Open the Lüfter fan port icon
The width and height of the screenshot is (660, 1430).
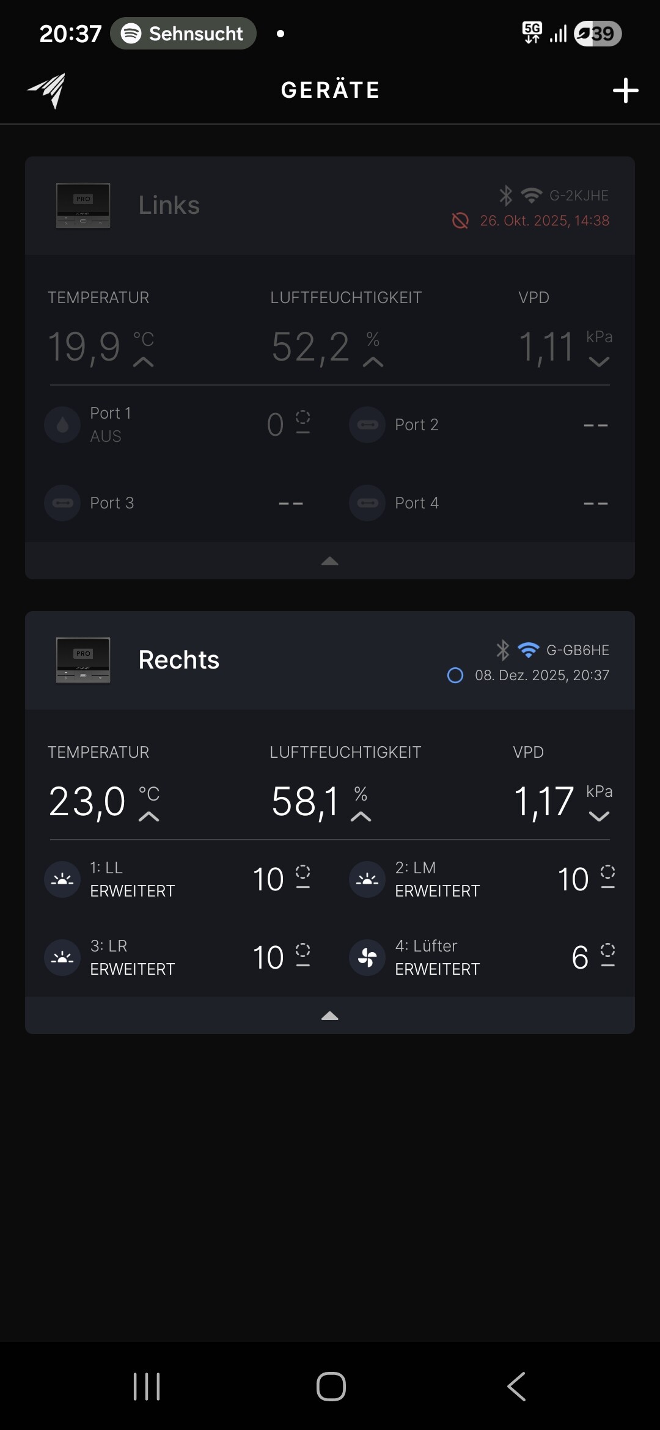[367, 957]
